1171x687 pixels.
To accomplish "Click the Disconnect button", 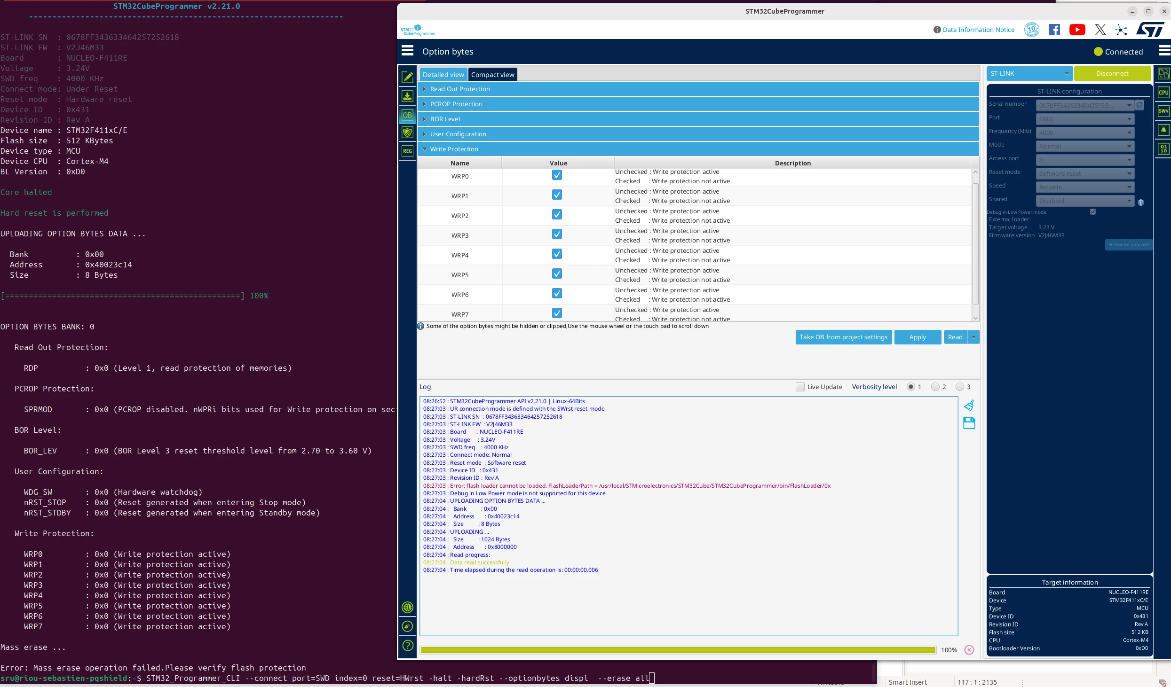I will 1112,73.
